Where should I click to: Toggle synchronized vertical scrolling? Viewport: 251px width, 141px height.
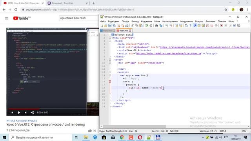point(176,25)
